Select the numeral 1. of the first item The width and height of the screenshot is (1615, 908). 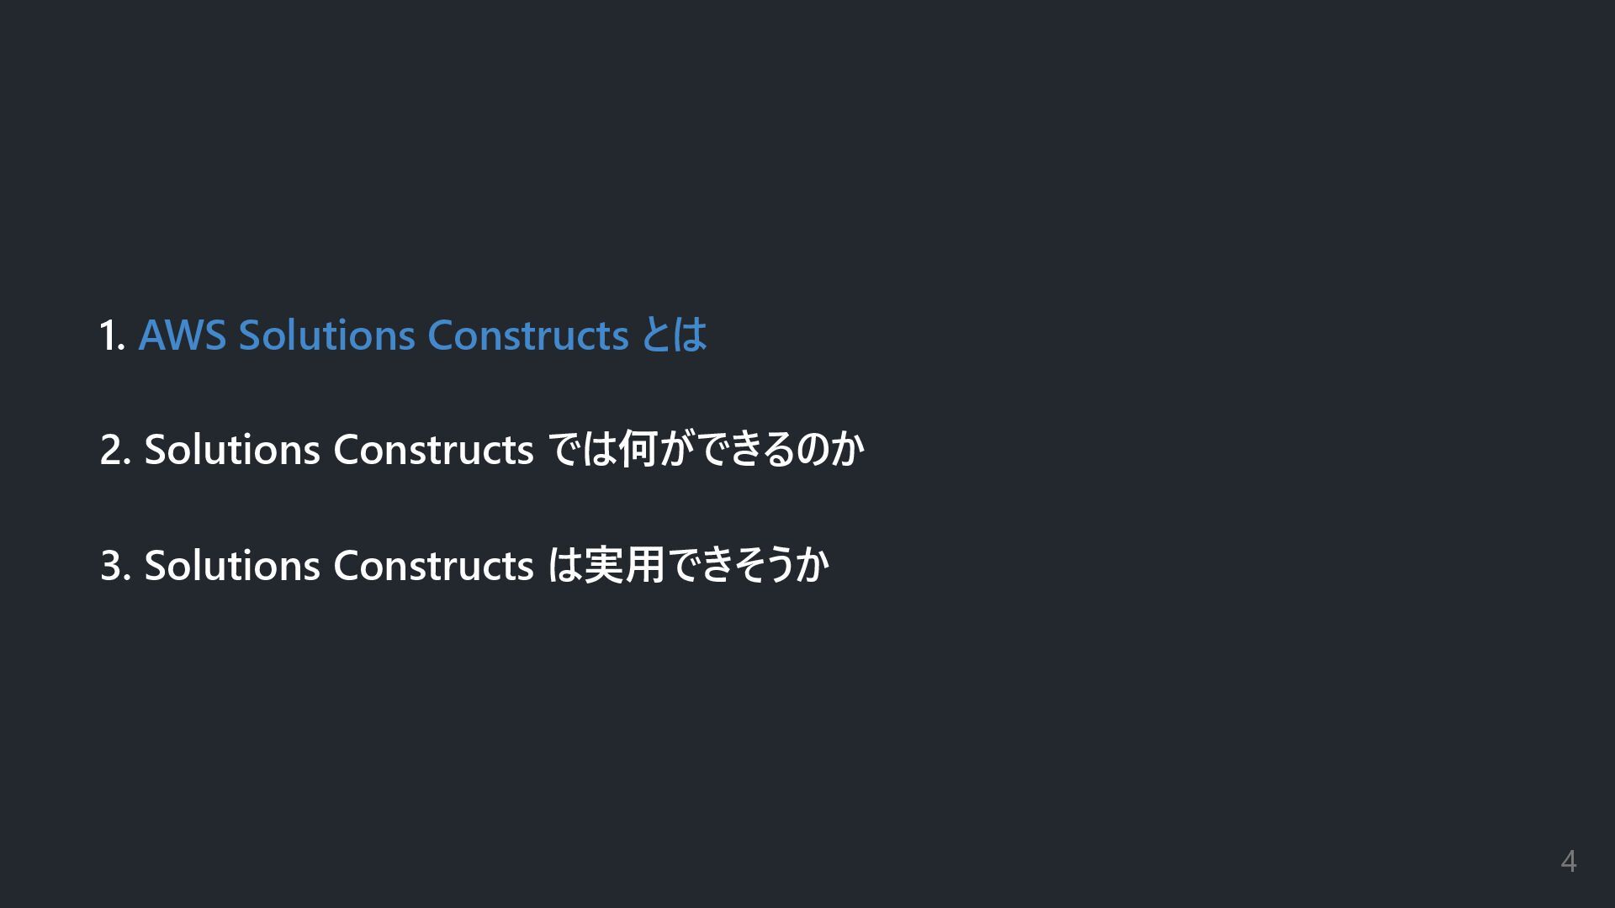[113, 335]
